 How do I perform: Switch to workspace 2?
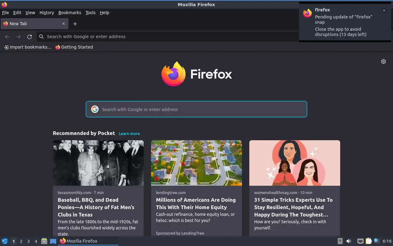click(x=21, y=241)
